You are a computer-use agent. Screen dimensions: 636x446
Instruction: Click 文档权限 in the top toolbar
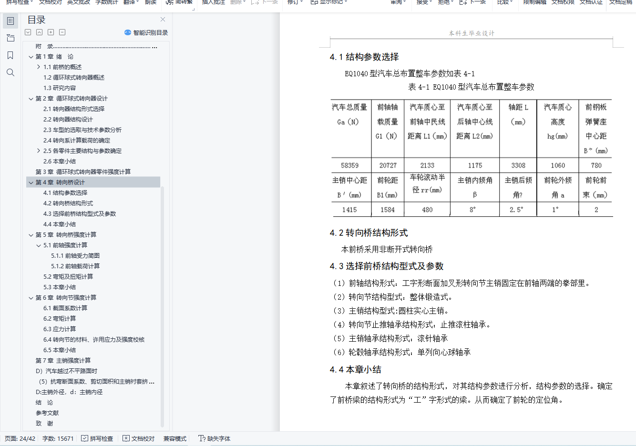[x=563, y=2]
